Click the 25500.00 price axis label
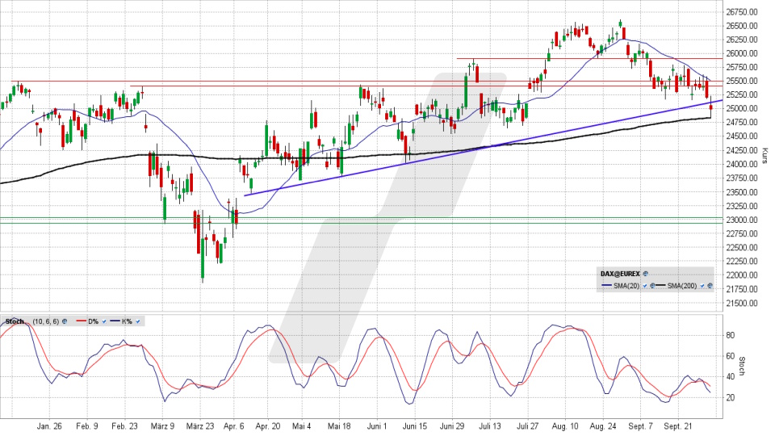The image size is (775, 436). tap(742, 81)
